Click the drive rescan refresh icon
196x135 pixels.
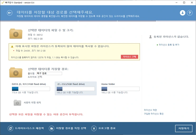[11, 128]
